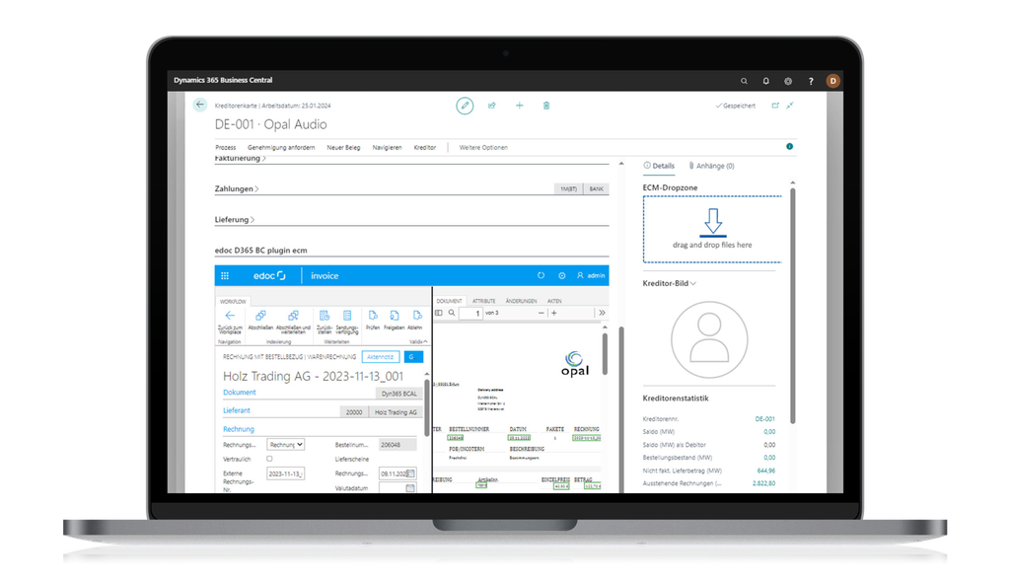
Task: Open the edoc app grid menu
Action: pos(225,275)
